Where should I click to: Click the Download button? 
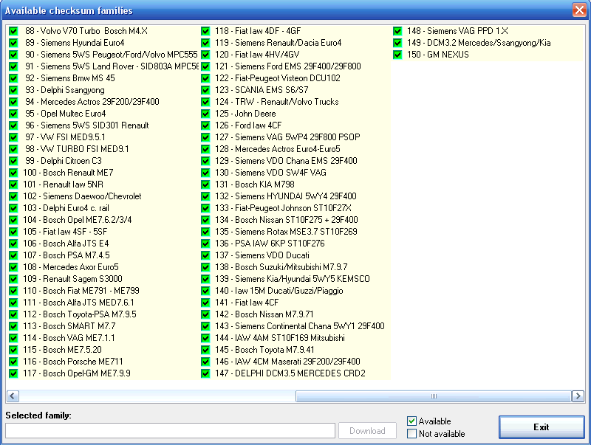pos(367,431)
